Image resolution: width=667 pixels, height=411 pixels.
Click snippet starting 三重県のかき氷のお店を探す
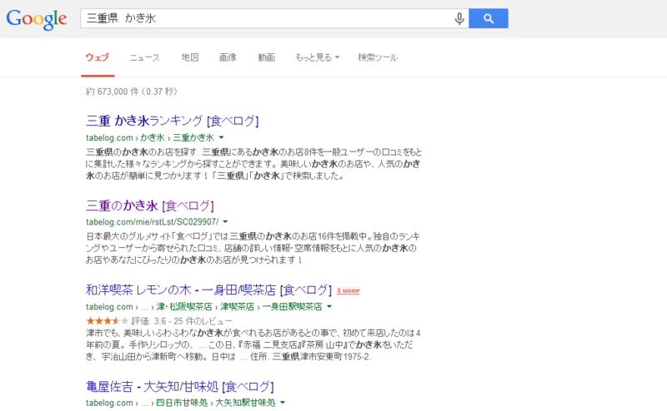(254, 164)
